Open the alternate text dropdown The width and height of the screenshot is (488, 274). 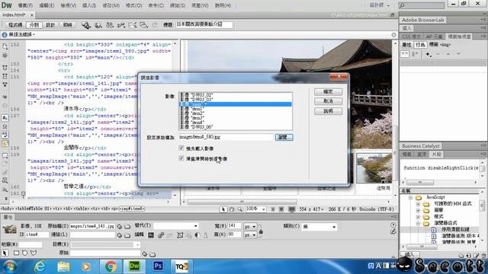point(195,226)
